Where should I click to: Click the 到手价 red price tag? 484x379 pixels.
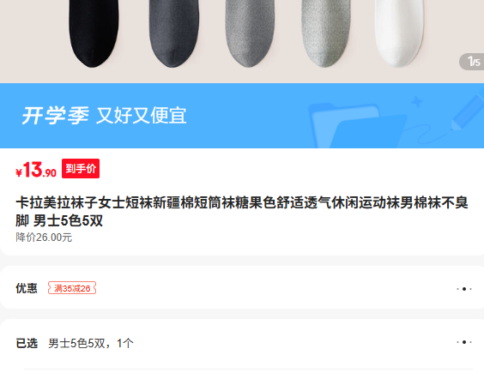[x=81, y=168]
